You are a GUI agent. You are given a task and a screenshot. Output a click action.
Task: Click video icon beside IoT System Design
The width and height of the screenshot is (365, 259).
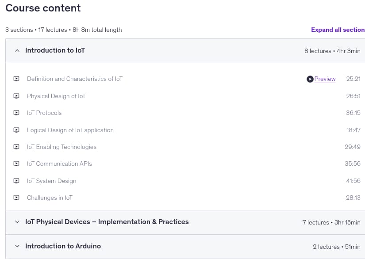(16, 181)
